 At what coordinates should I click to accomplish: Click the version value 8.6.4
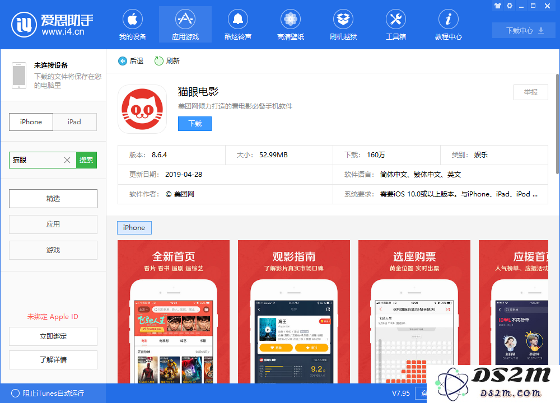[159, 155]
